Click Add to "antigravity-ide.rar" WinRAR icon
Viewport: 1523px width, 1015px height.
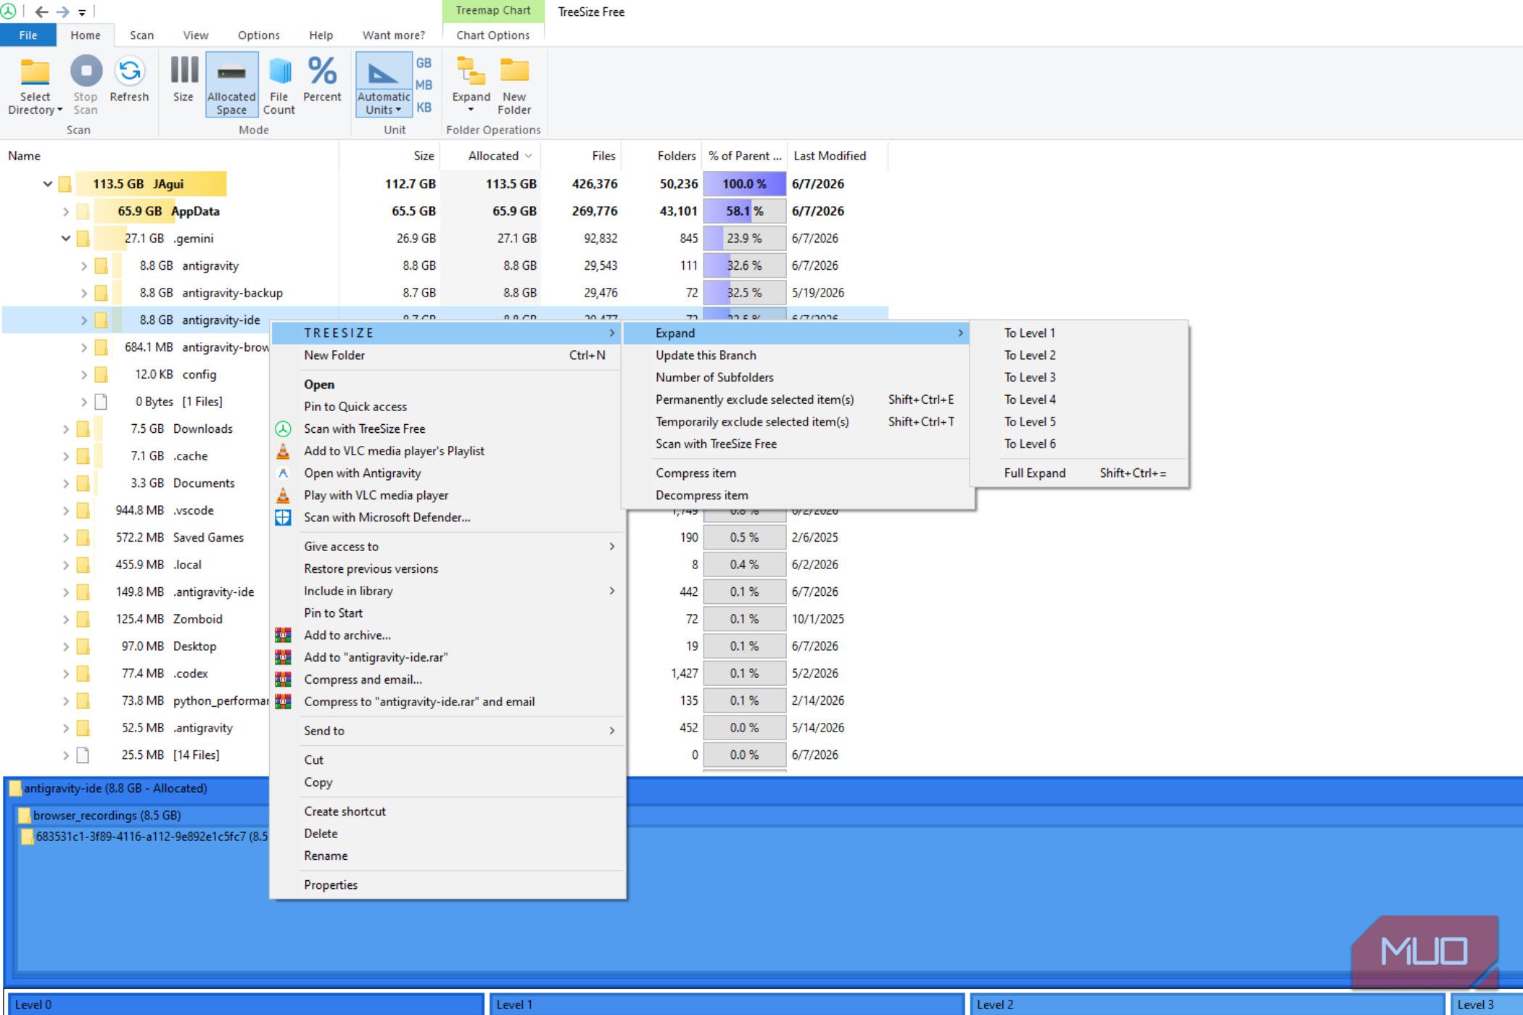(283, 657)
